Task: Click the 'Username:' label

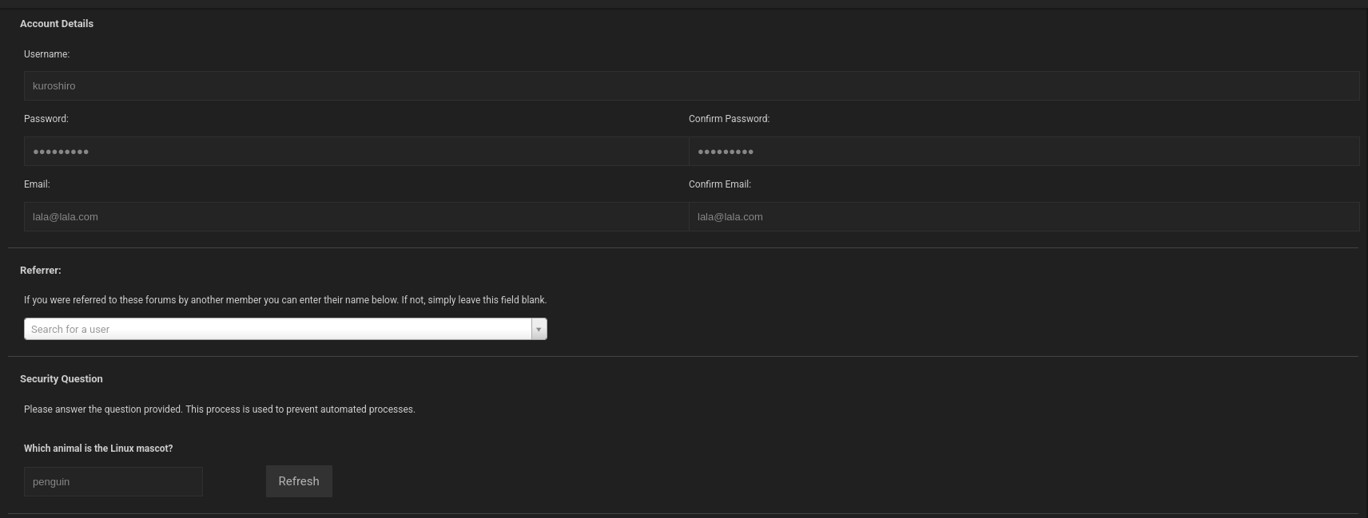Action: tap(46, 54)
